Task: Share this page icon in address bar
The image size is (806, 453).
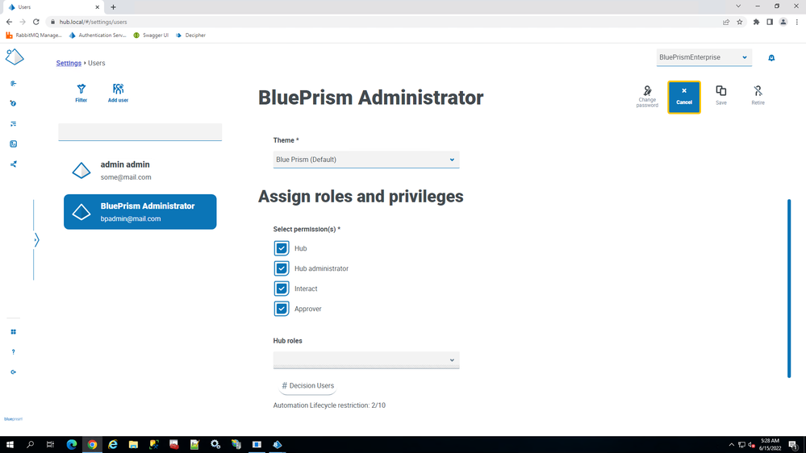Action: [x=726, y=22]
